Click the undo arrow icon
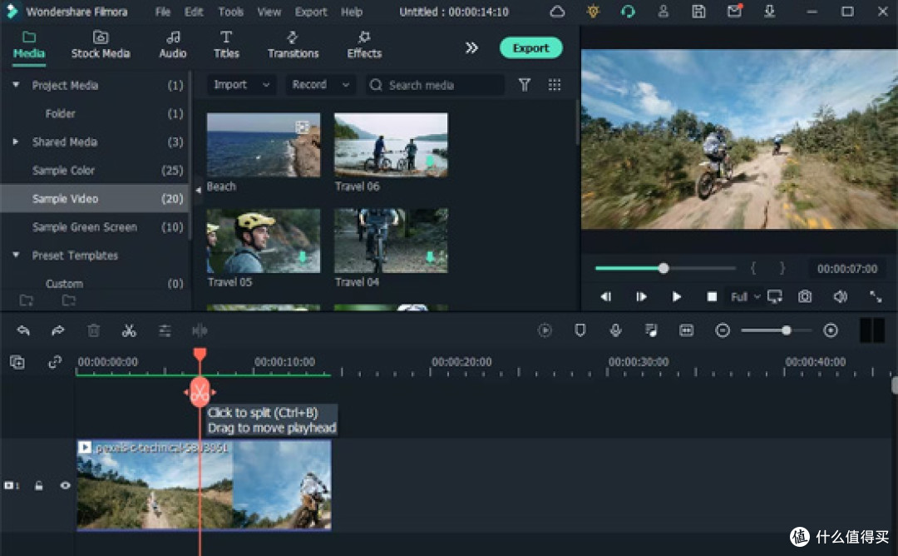898x556 pixels. click(23, 330)
